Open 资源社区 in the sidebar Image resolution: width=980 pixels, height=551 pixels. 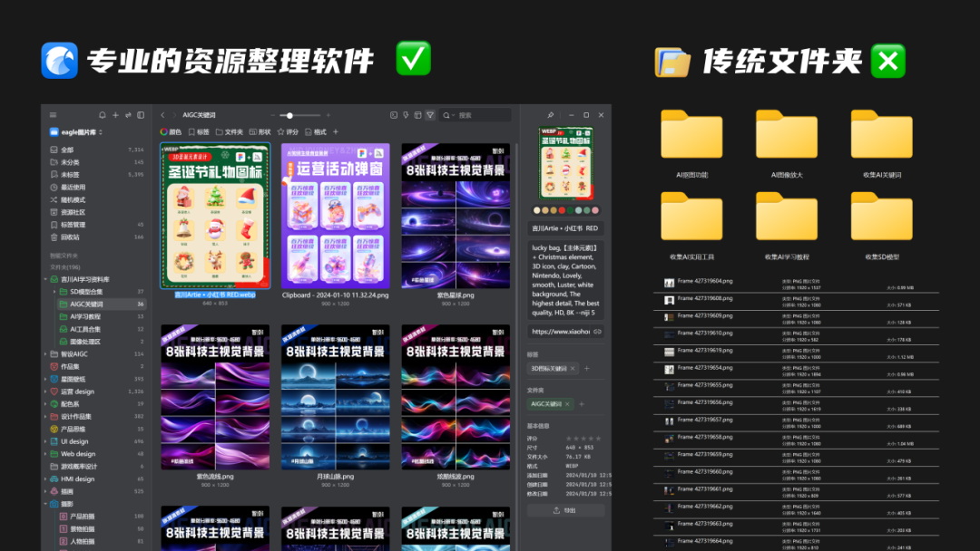96,212
